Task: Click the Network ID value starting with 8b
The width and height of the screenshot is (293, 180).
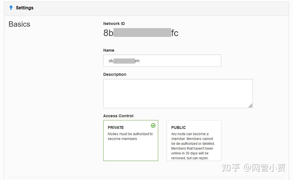Action: tap(141, 33)
